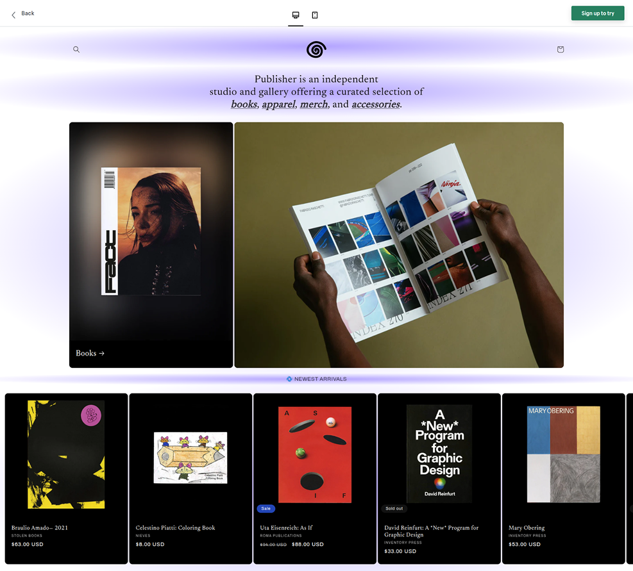Click the spiral Publisher logo
This screenshot has height=571, width=633.
tap(316, 49)
